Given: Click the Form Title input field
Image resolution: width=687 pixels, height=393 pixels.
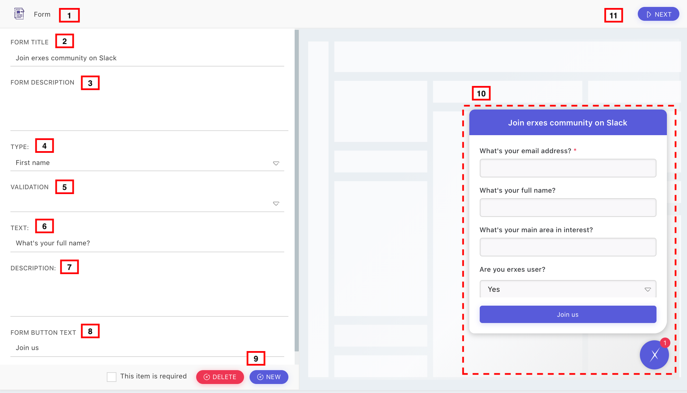Looking at the screenshot, I should (147, 58).
